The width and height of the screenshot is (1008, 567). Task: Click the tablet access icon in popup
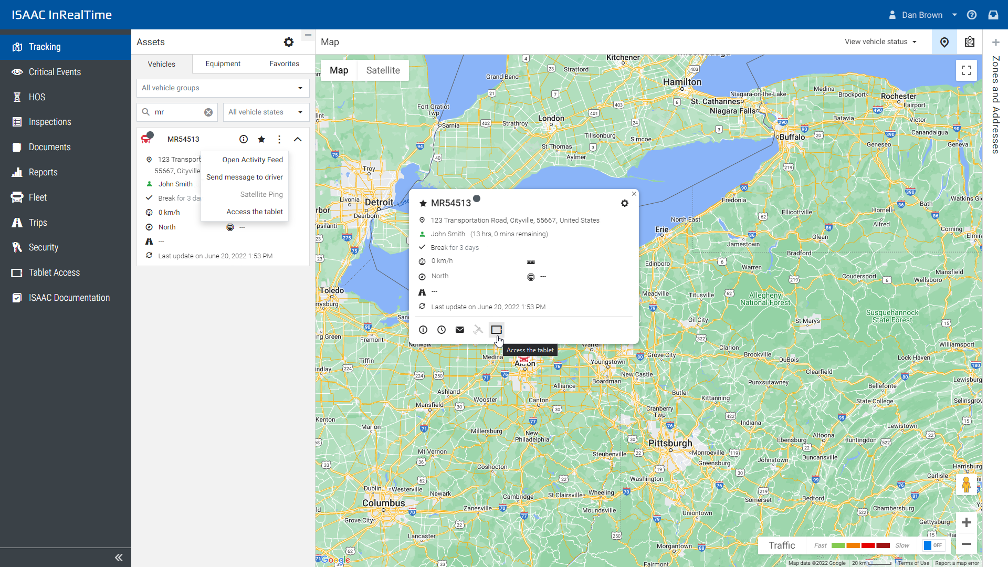tap(496, 330)
